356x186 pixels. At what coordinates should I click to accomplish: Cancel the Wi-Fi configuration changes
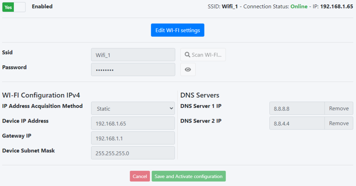(x=140, y=176)
